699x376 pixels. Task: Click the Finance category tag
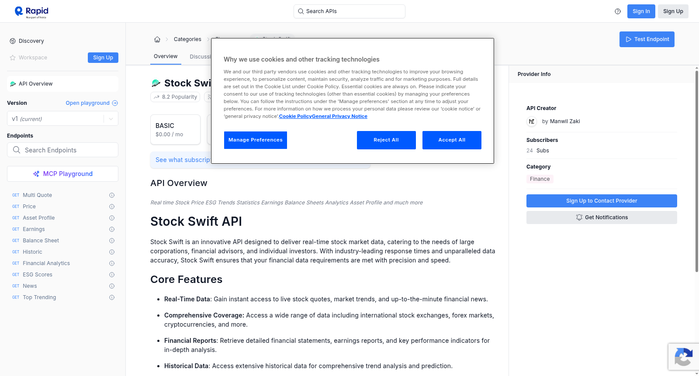pyautogui.click(x=540, y=179)
